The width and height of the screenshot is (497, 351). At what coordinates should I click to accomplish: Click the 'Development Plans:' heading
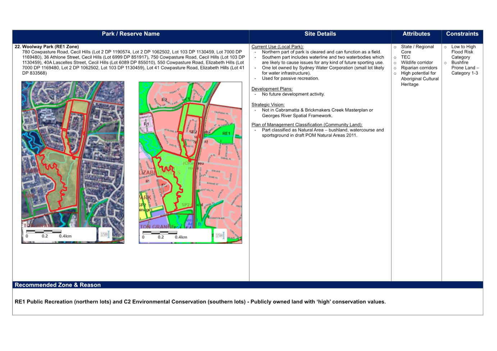coord(272,89)
